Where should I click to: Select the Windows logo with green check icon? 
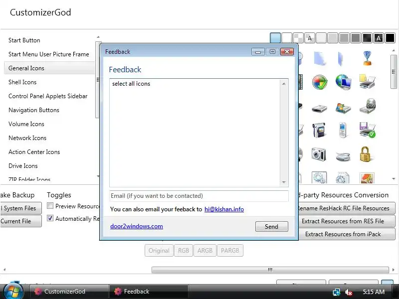point(319,82)
